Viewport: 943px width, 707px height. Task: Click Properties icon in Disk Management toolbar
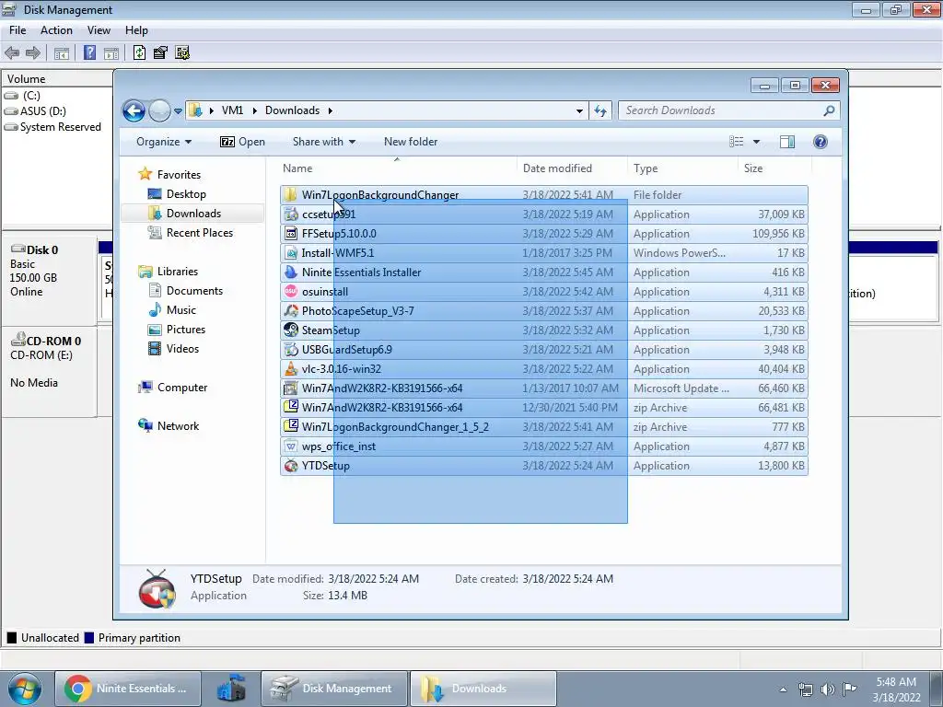click(x=160, y=52)
